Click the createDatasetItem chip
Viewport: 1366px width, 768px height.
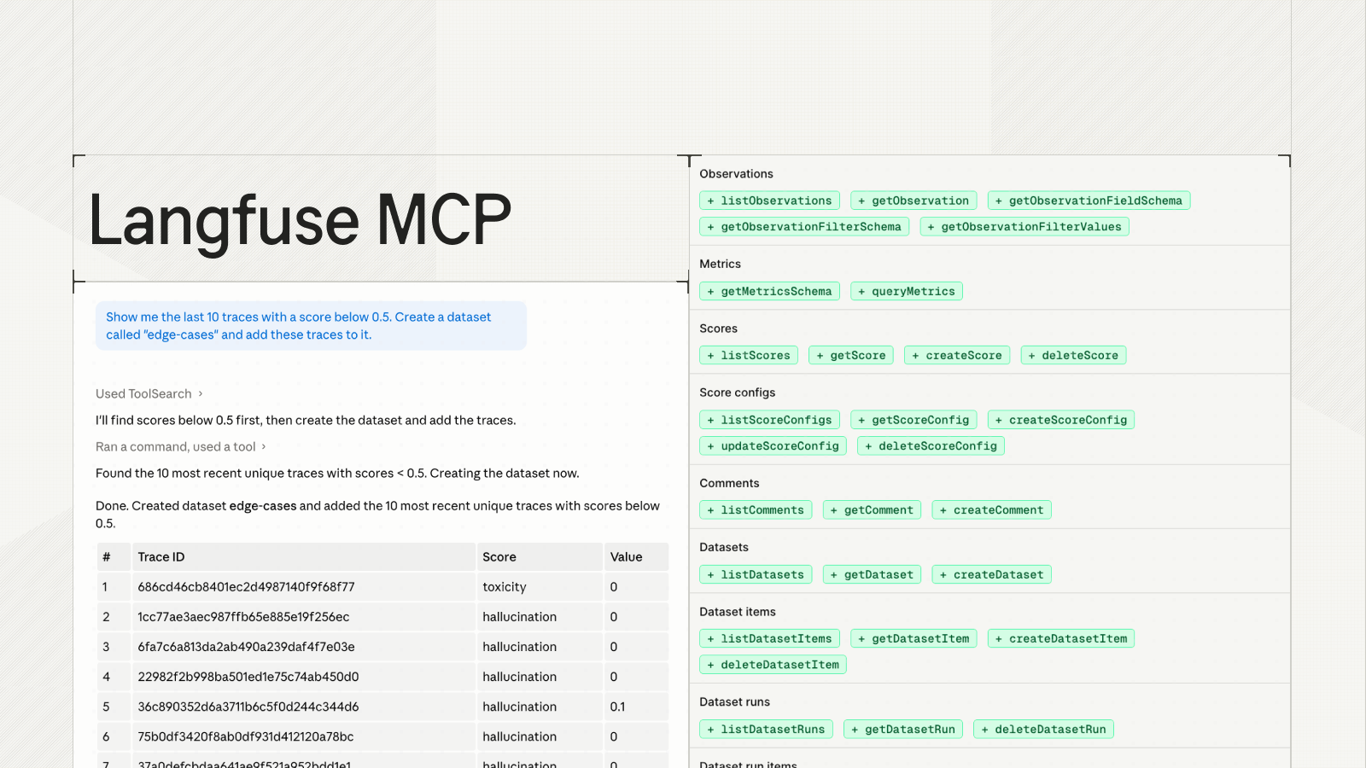(x=1061, y=638)
